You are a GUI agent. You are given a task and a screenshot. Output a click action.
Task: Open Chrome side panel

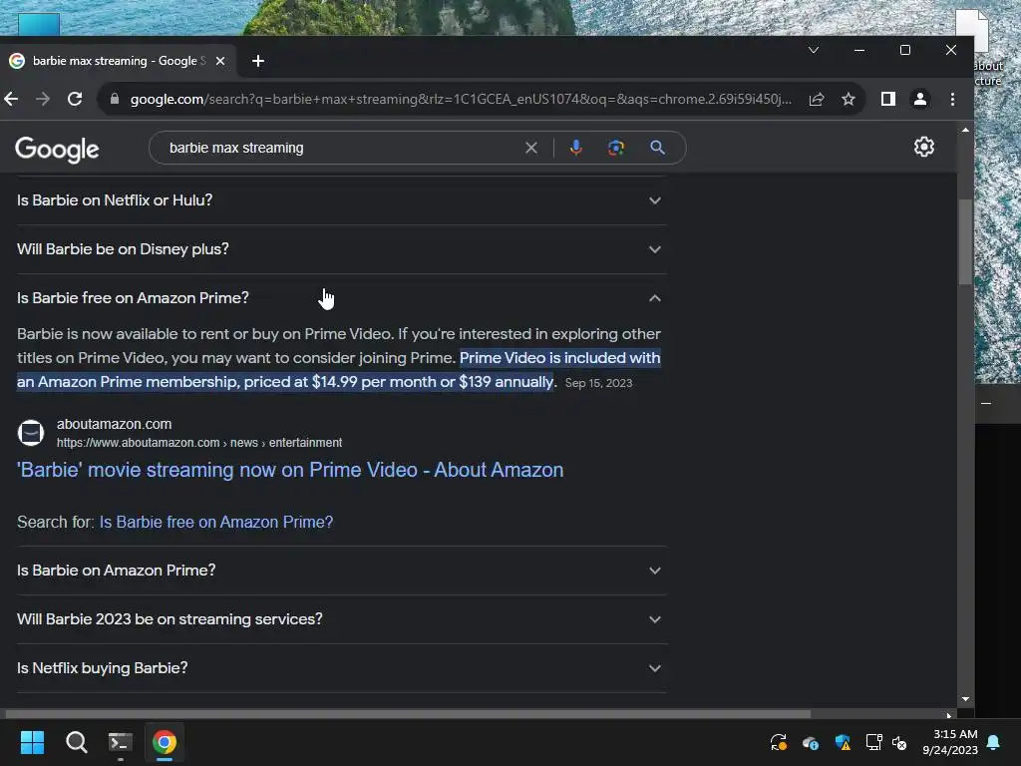(888, 99)
